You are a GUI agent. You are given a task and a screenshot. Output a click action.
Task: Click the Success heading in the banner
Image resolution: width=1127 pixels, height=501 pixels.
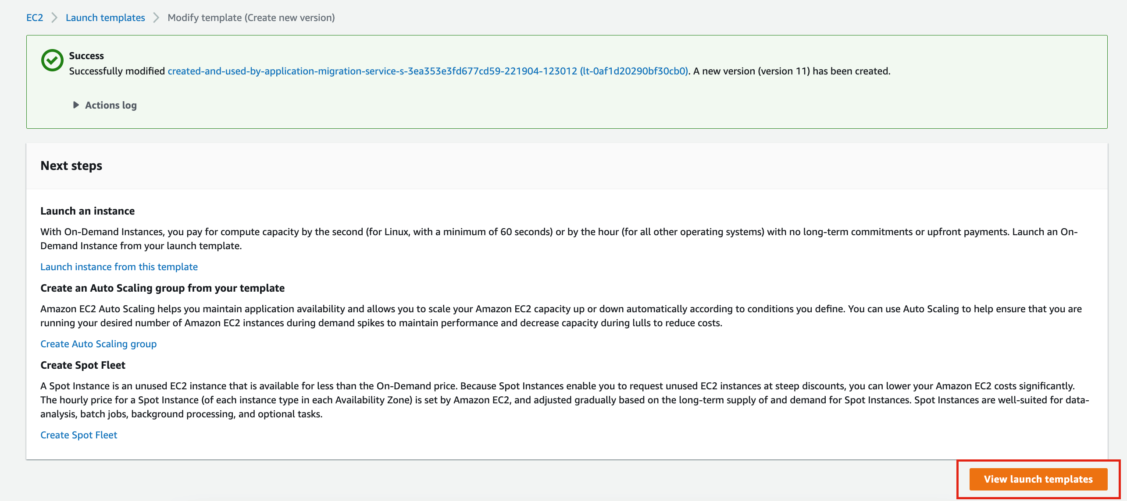pos(86,56)
